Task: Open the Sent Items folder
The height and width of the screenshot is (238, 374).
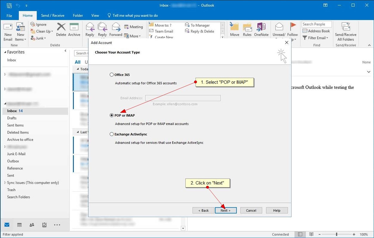Action: tap(15, 125)
